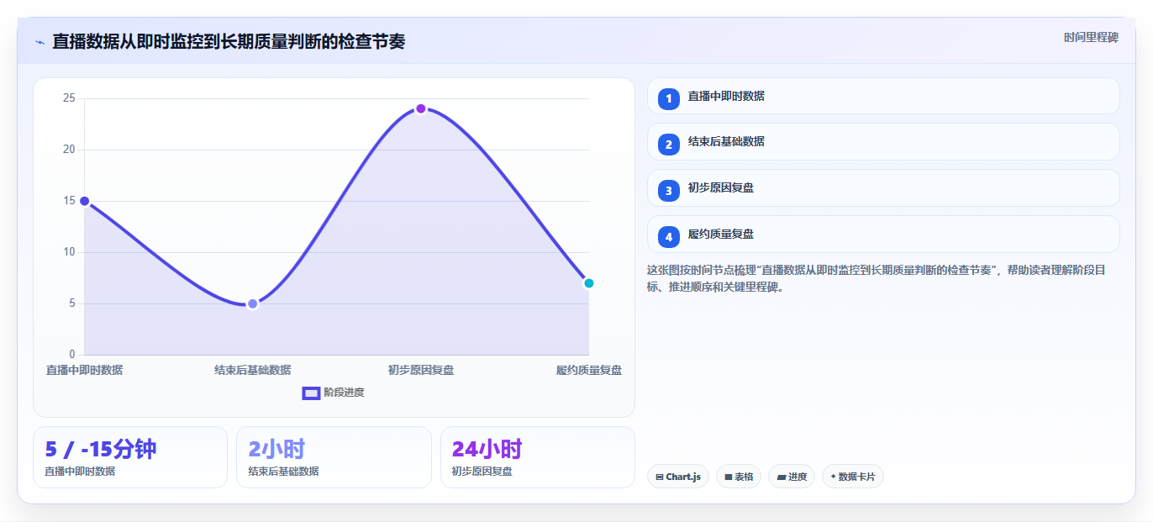Click the x-axis label 结束后基础数据
The height and width of the screenshot is (522, 1153).
tap(252, 370)
